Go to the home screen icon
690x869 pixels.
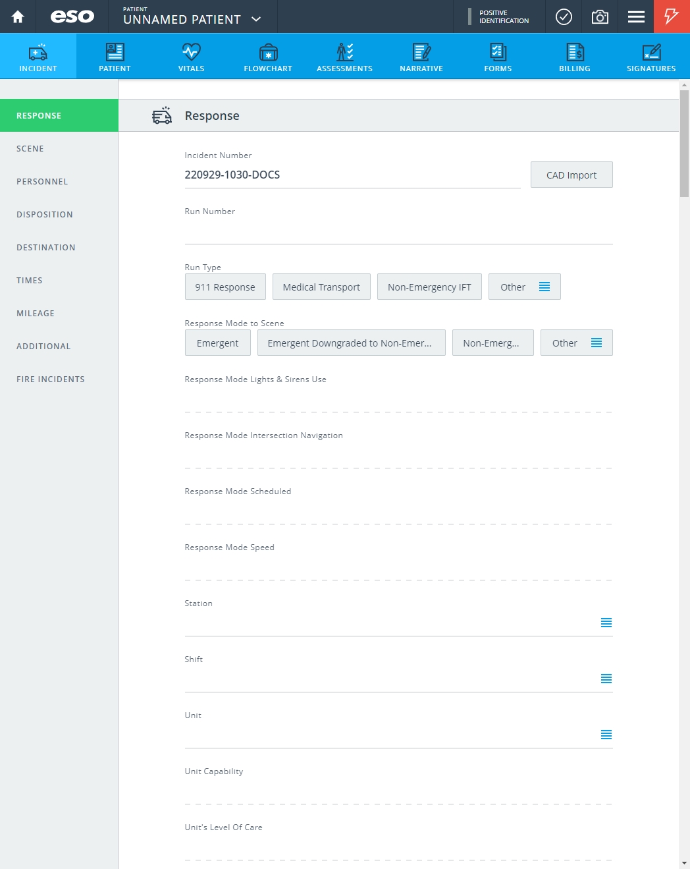(18, 16)
